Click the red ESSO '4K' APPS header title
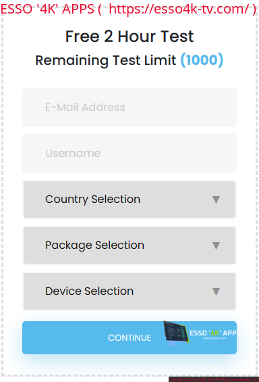Viewport: 259px width, 382px height. [47, 9]
